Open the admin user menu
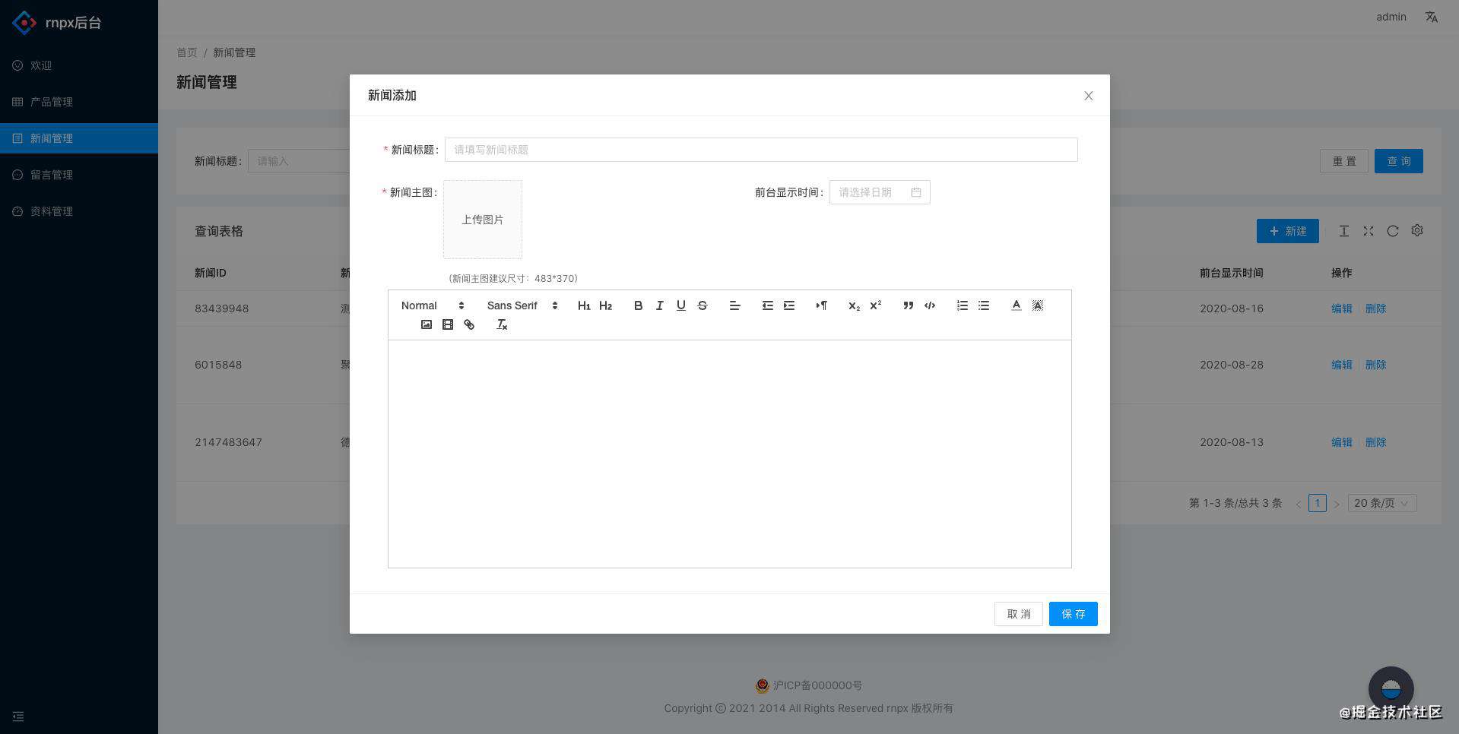The width and height of the screenshot is (1459, 734). click(x=1391, y=17)
